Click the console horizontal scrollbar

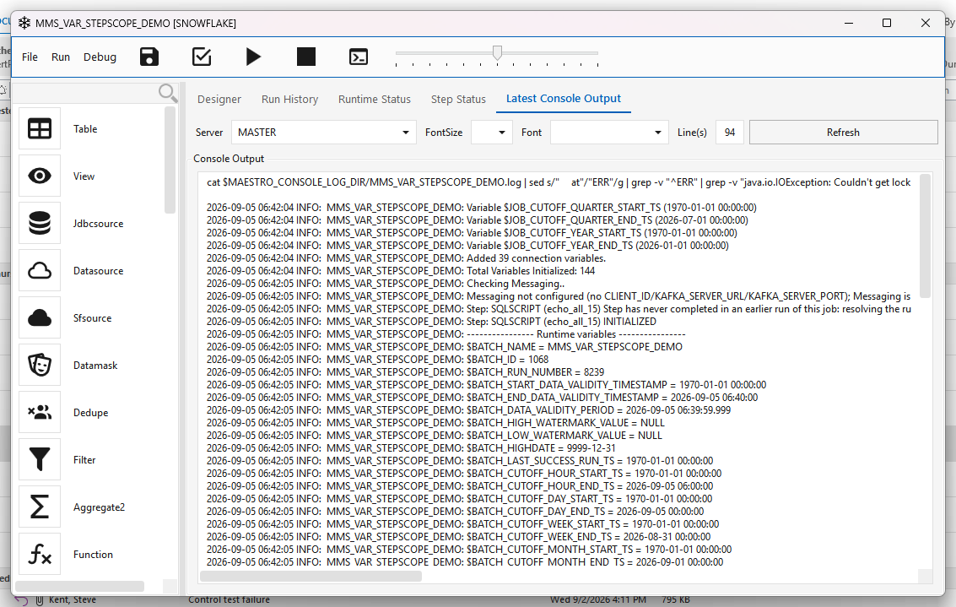311,576
